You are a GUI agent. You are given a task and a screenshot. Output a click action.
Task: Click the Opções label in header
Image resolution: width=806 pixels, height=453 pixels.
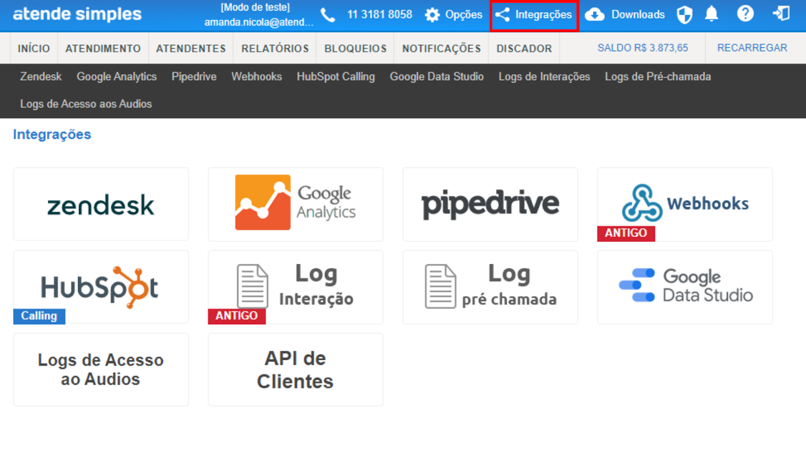(x=463, y=15)
